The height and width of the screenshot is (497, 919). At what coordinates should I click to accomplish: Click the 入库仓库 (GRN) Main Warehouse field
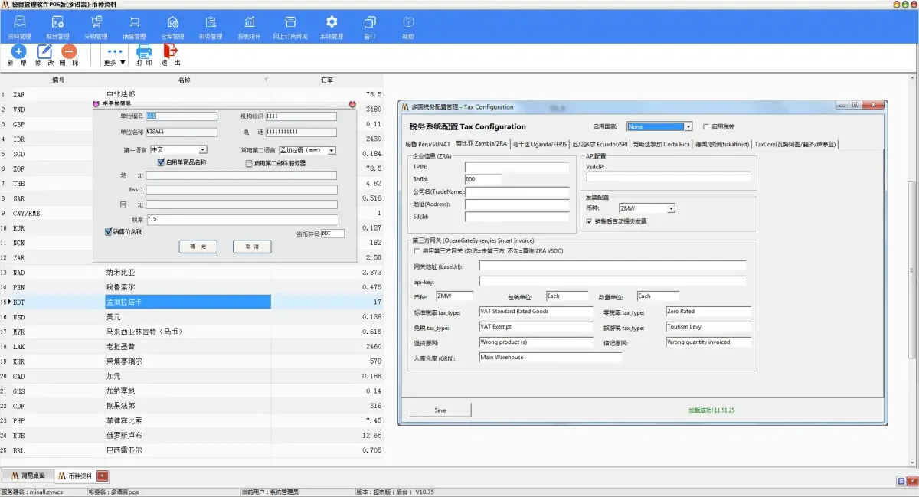[550, 357]
